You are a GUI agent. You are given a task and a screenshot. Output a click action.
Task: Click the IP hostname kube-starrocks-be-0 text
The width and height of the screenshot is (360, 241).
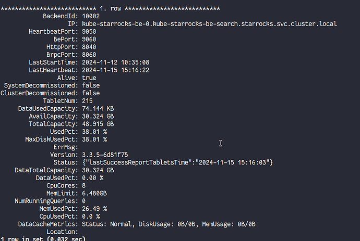pyautogui.click(x=115, y=24)
